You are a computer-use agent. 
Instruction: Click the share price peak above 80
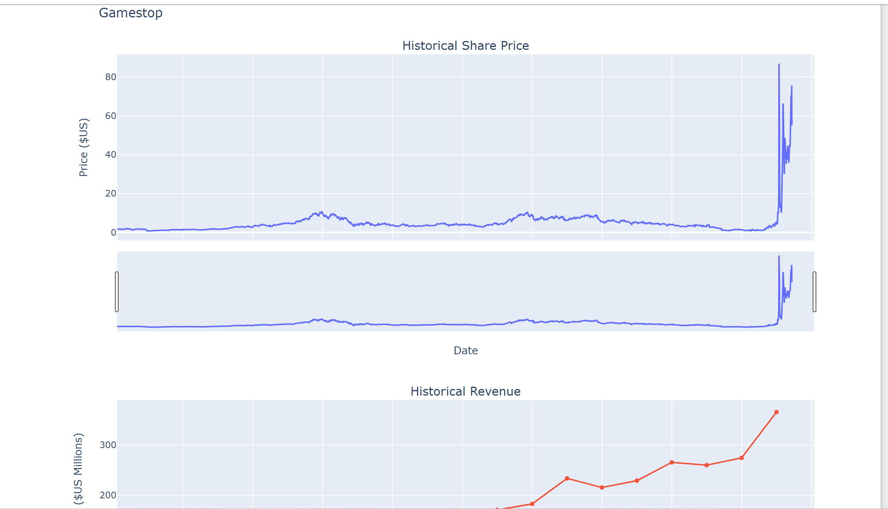tap(779, 65)
